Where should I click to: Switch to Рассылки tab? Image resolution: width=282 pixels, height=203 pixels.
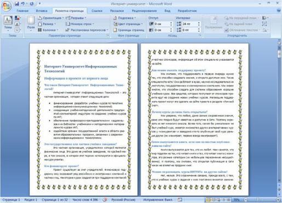[117, 11]
